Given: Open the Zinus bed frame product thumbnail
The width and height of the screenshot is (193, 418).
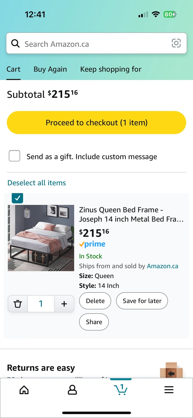Looking at the screenshot, I should tap(41, 238).
